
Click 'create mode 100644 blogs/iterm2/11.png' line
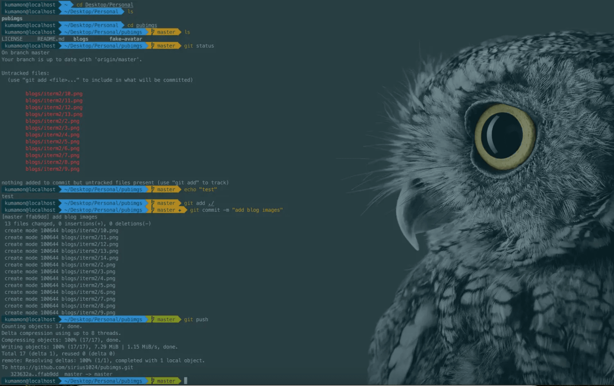coord(61,237)
